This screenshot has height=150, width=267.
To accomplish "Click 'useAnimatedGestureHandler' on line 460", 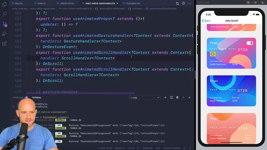I will [x=102, y=35].
